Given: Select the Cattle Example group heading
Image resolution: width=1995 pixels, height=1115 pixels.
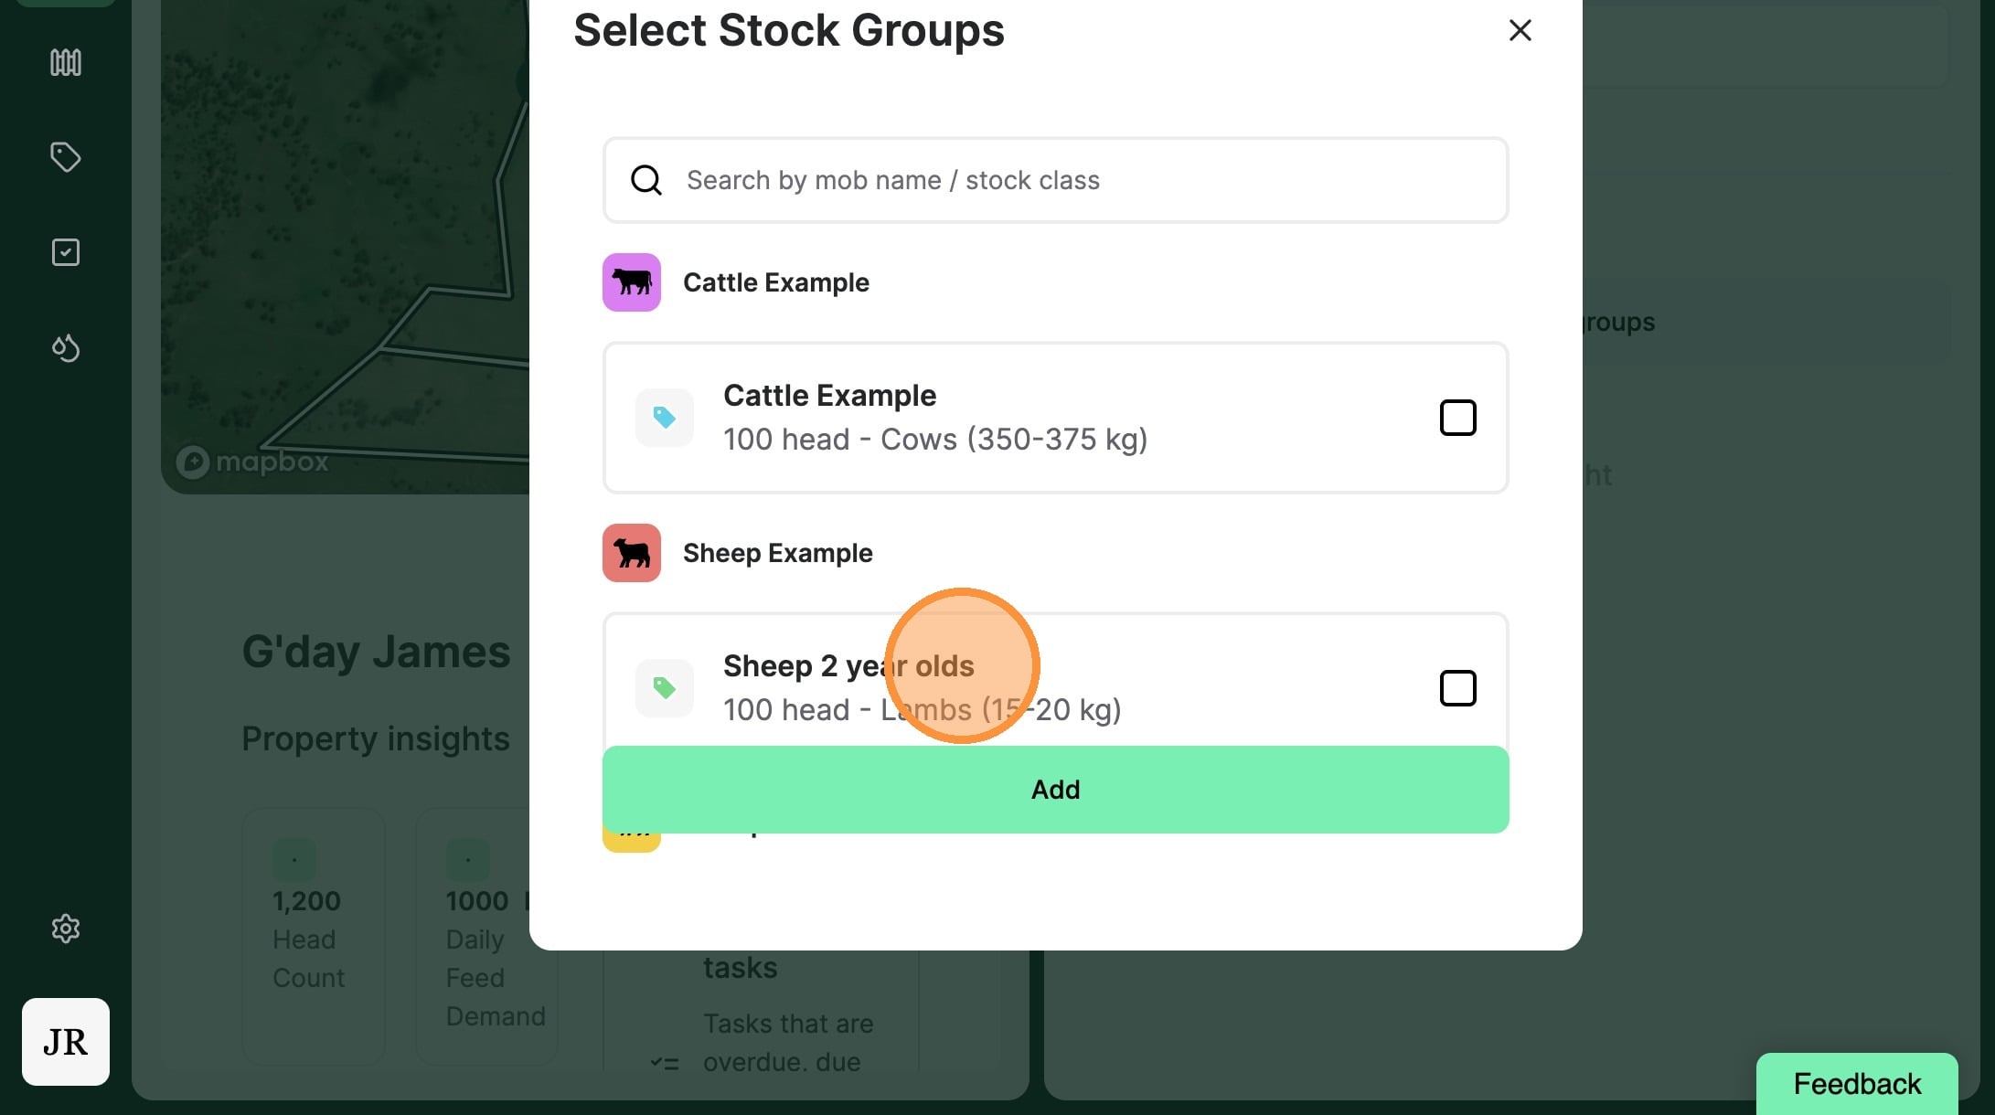Looking at the screenshot, I should (x=775, y=282).
